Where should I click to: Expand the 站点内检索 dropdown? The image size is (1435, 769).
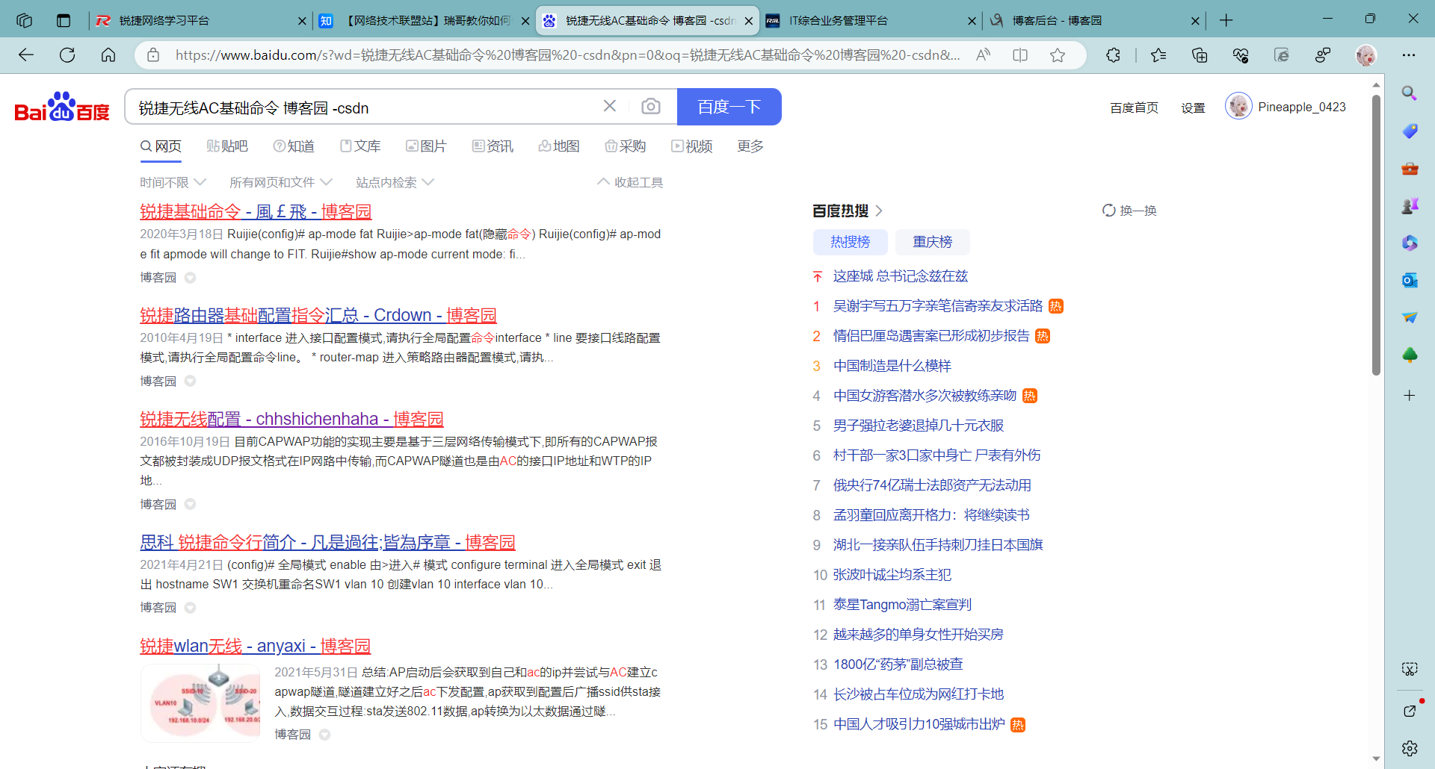pyautogui.click(x=395, y=182)
